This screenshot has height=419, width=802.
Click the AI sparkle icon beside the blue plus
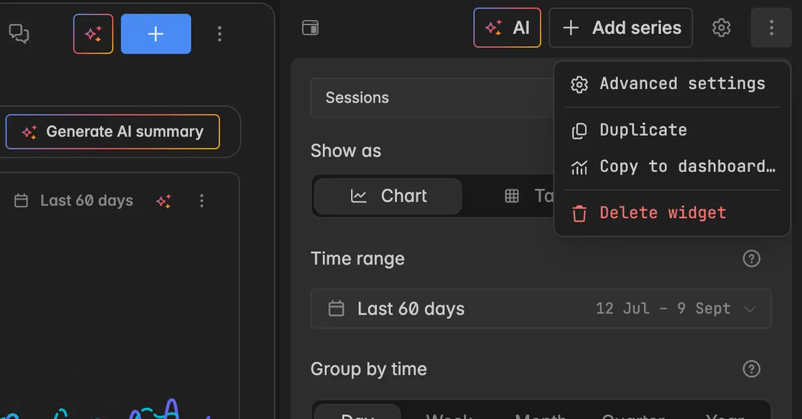point(93,34)
